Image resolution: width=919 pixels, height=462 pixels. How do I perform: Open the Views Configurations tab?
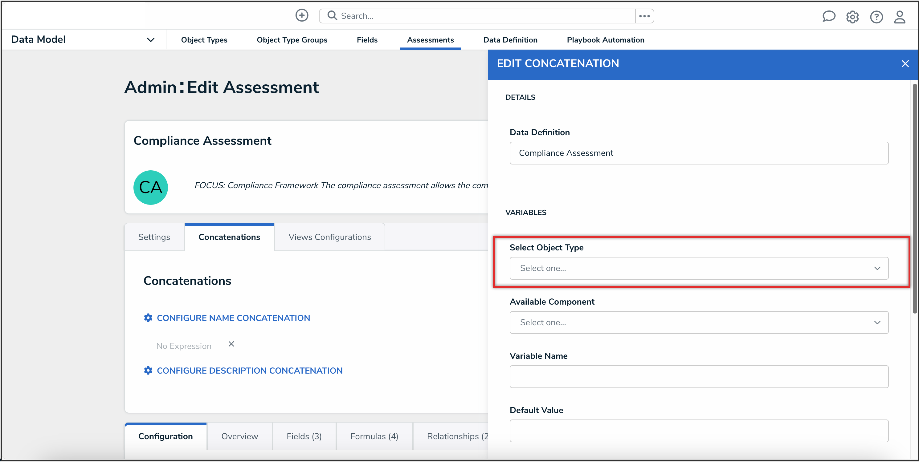[329, 237]
